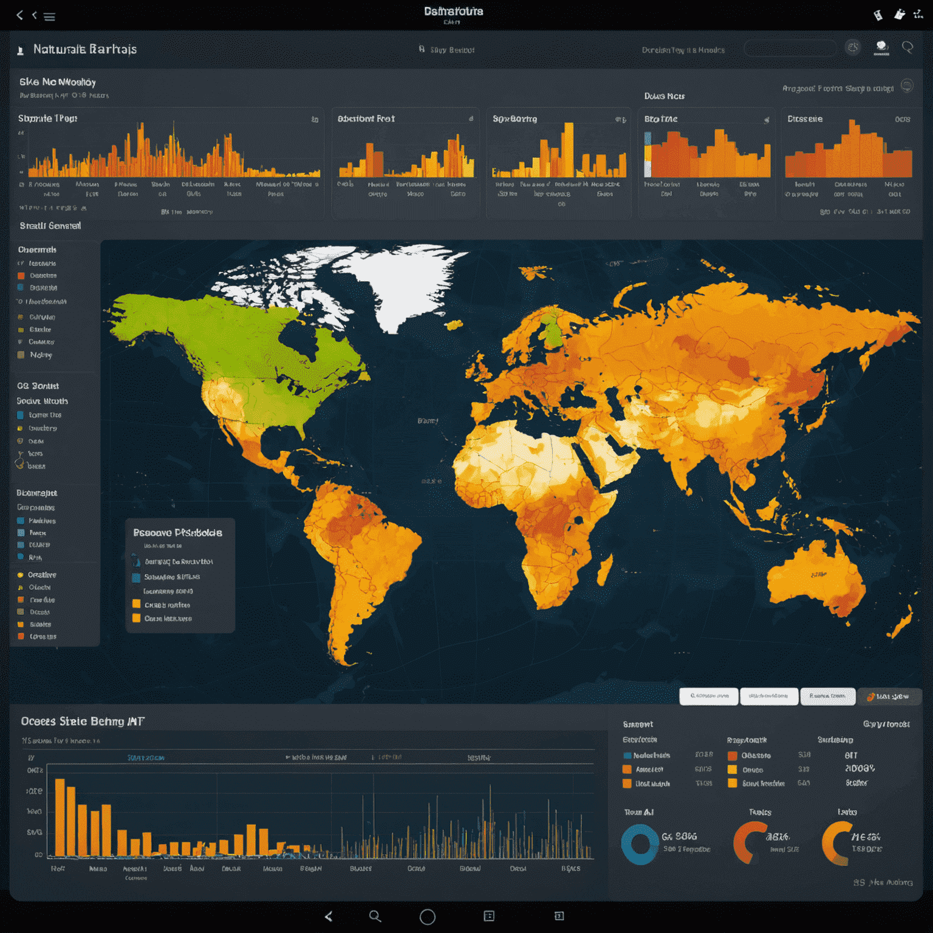Click the first icon in the map legend popup
Image resolution: width=933 pixels, height=933 pixels.
pyautogui.click(x=136, y=561)
